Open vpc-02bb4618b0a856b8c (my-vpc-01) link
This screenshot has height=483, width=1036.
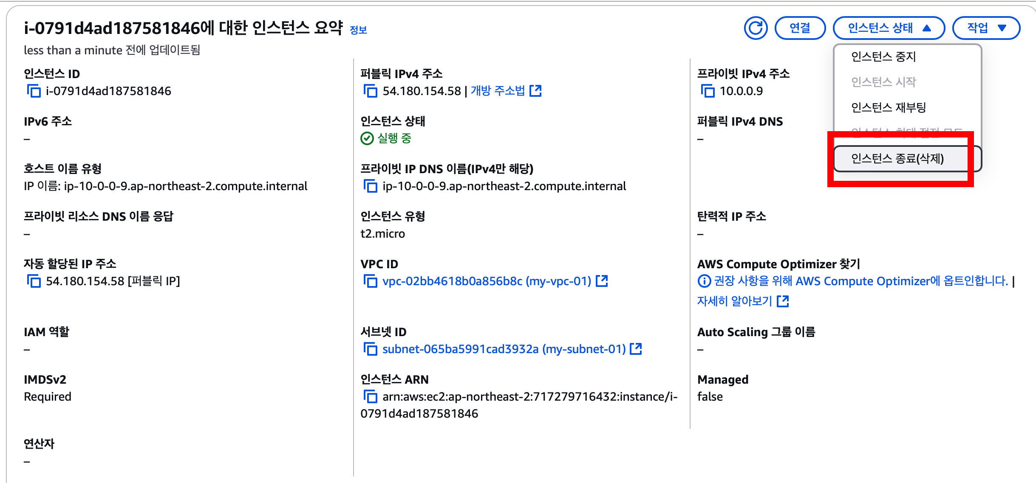tap(487, 281)
